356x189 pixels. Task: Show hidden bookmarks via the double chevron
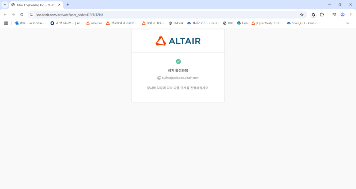[347, 23]
